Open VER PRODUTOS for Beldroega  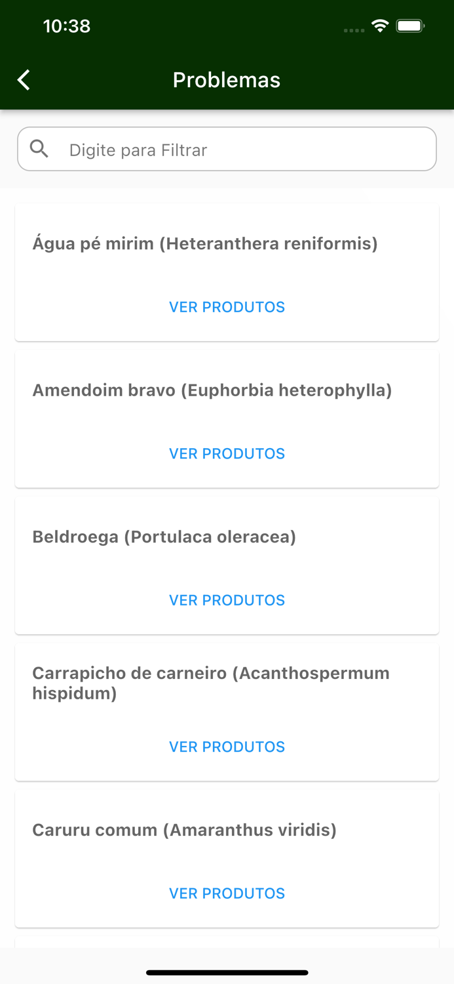pyautogui.click(x=227, y=600)
